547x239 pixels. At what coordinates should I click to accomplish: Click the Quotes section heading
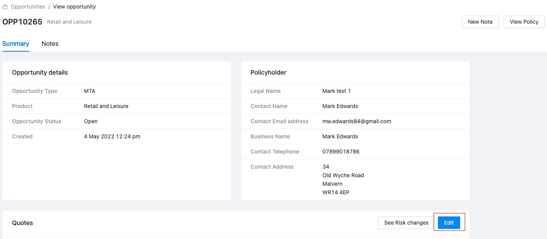[22, 223]
